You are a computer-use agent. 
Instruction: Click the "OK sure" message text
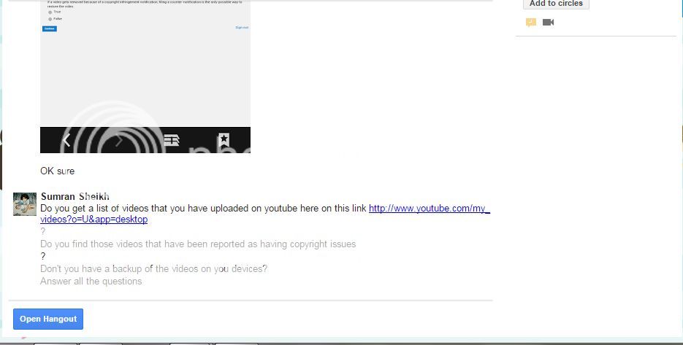pyautogui.click(x=57, y=171)
